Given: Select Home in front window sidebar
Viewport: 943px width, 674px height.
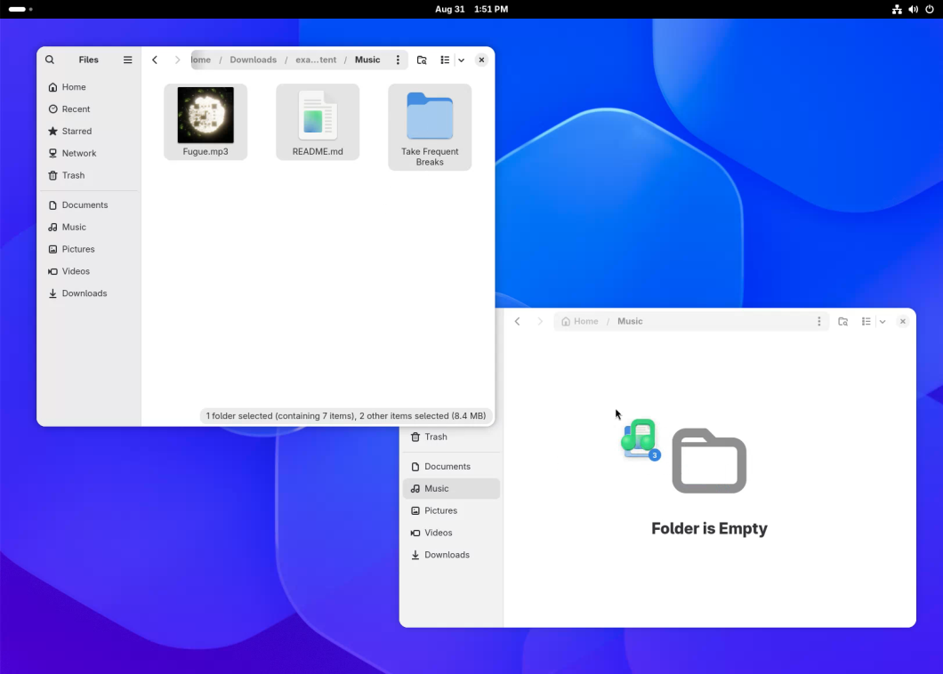Looking at the screenshot, I should [89, 87].
